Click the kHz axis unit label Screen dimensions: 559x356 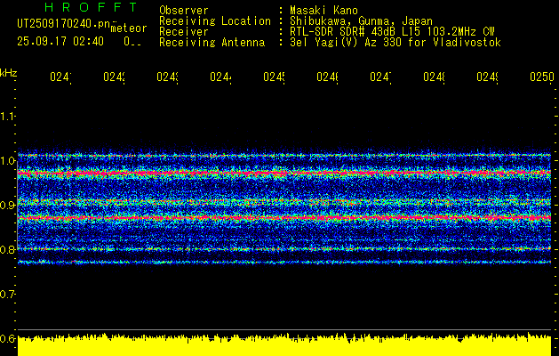9,71
